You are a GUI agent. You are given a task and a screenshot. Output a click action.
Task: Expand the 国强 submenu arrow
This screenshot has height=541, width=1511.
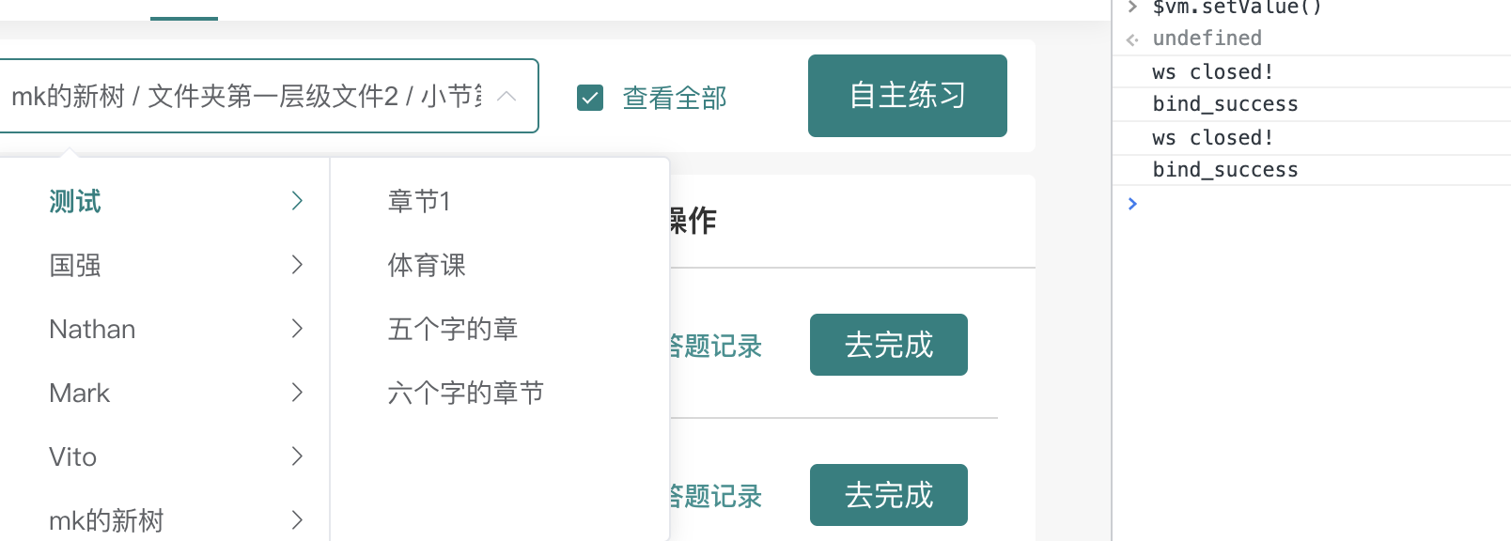tap(297, 265)
